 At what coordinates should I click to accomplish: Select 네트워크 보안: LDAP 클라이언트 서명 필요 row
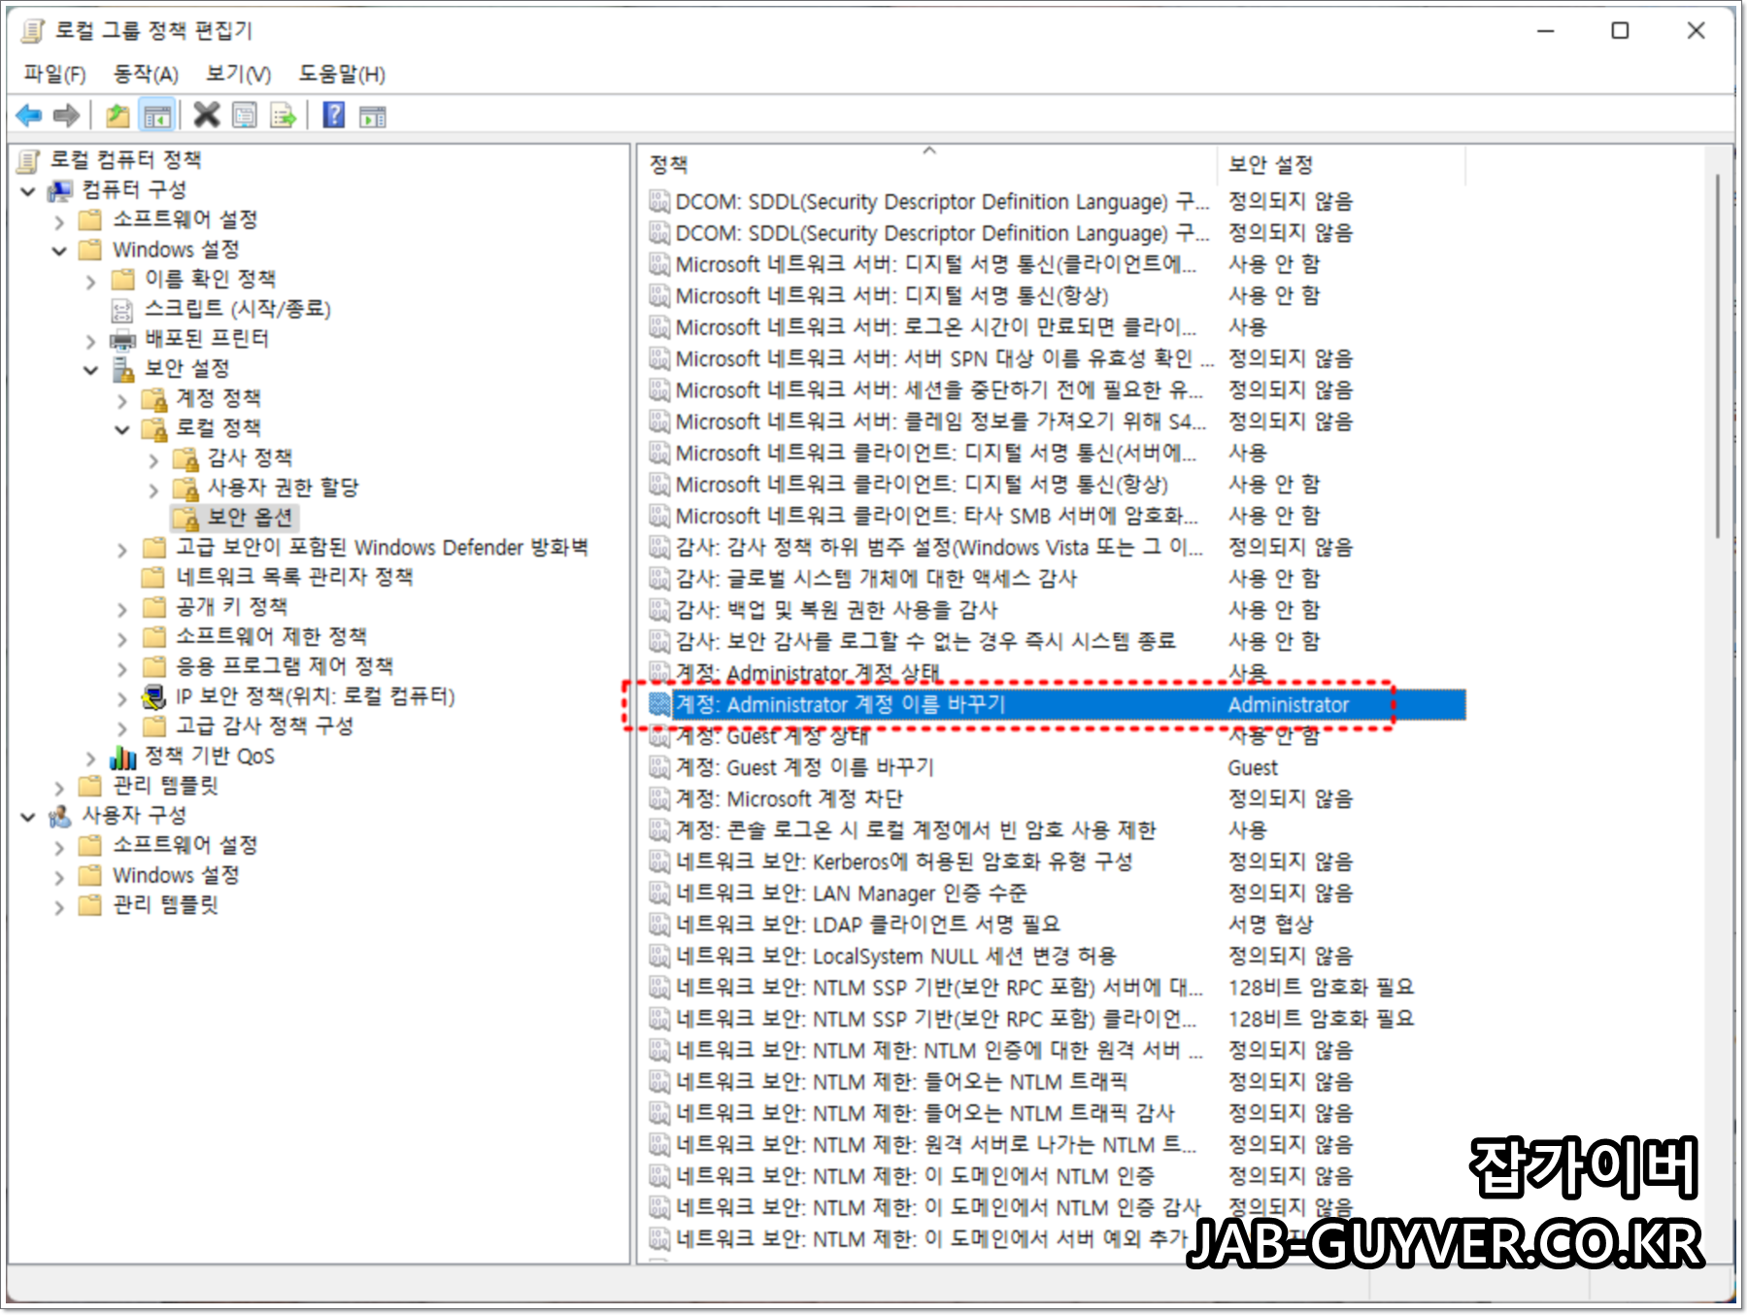pos(1057,924)
